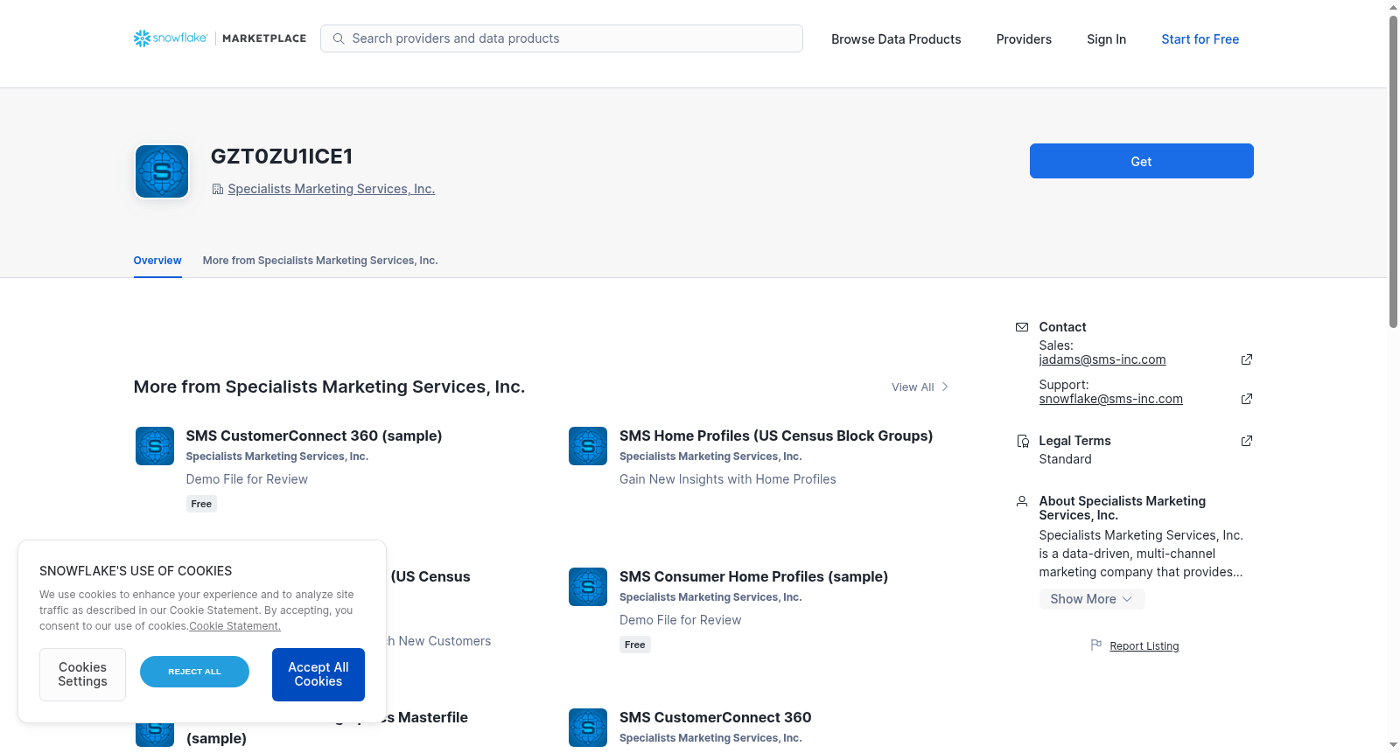Image resolution: width=1400 pixels, height=753 pixels.
Task: Click Start for Free link
Action: (1200, 39)
